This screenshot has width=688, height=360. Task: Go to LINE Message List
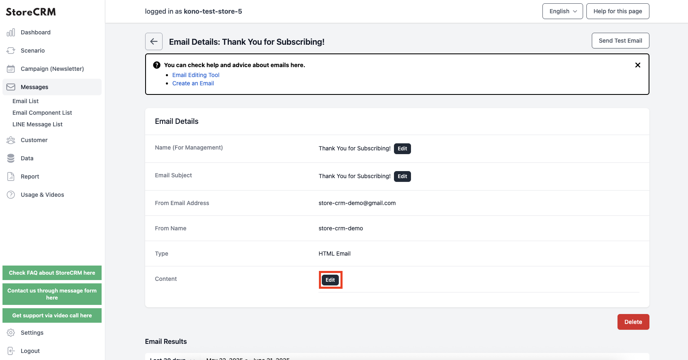click(x=37, y=124)
